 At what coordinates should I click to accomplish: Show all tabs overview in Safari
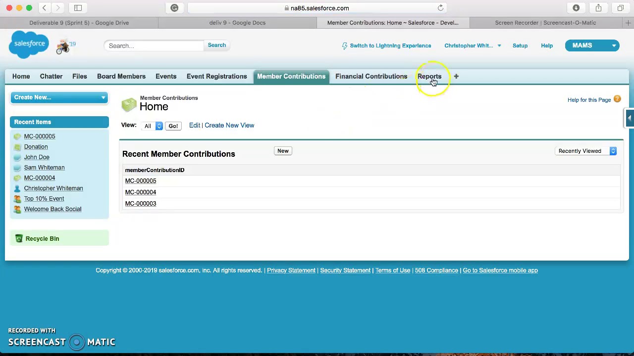click(x=621, y=8)
